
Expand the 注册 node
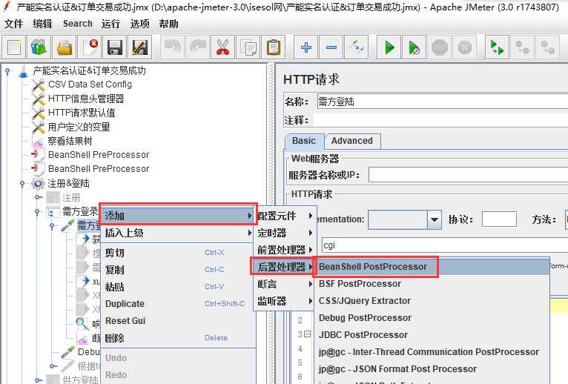point(38,197)
